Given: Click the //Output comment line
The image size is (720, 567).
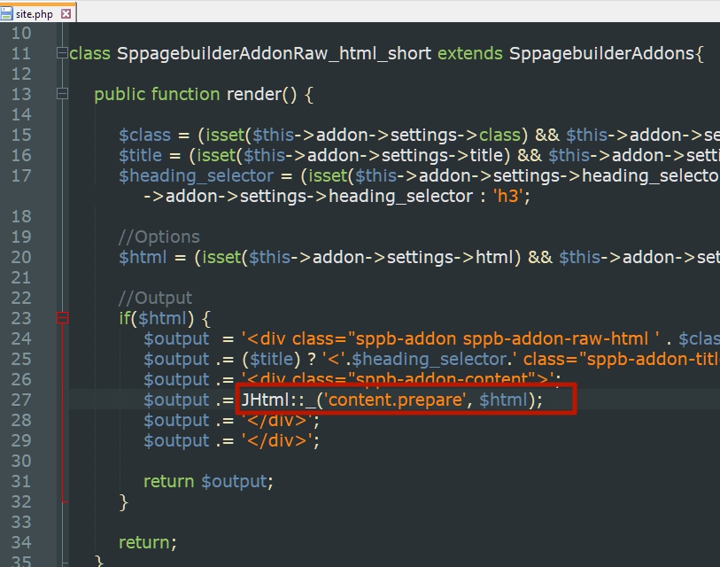Looking at the screenshot, I should [156, 298].
